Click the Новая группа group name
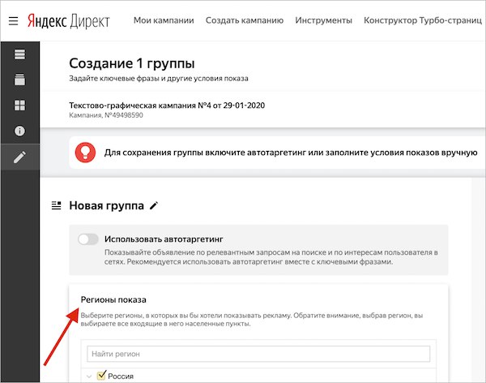 (x=107, y=205)
